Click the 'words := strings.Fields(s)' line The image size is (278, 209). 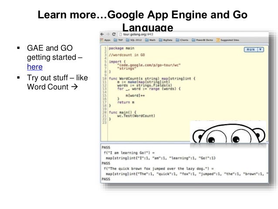pyautogui.click(x=145, y=85)
